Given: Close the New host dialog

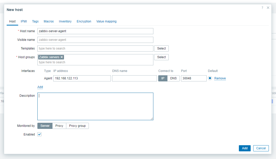Looking at the screenshot, I should pos(268,8).
